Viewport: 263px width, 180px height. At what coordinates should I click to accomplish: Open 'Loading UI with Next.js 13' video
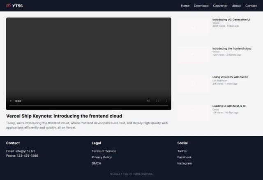pyautogui.click(x=229, y=106)
